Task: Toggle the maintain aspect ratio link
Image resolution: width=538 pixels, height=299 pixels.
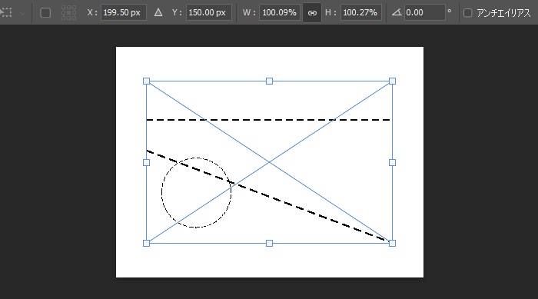Action: pyautogui.click(x=312, y=13)
